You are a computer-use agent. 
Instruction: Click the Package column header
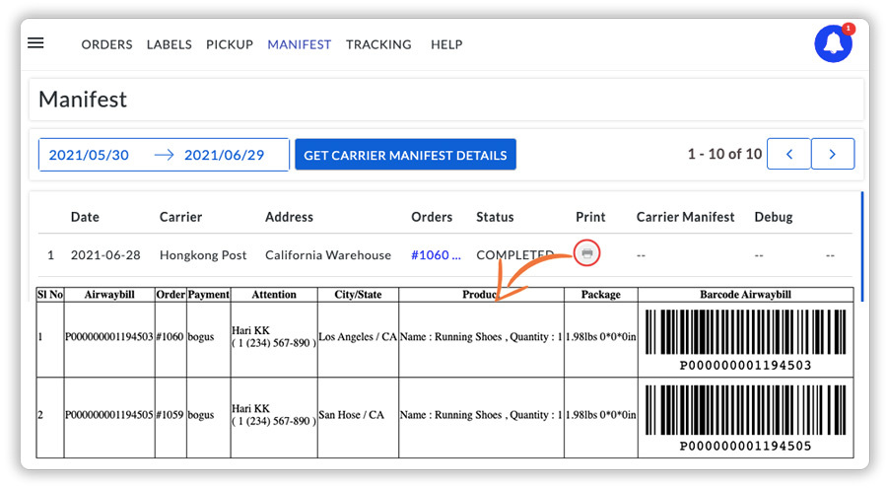(601, 295)
